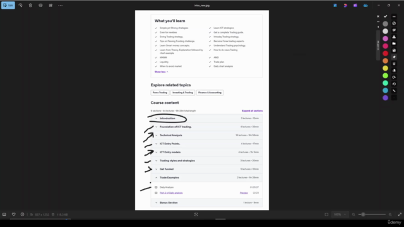Viewport: 404px width, 227px height.
Task: Delete the image with the trash icon
Action: 30,5
